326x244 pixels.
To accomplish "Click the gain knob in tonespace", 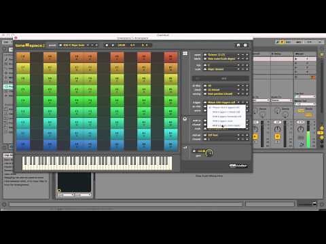I will [x=209, y=153].
